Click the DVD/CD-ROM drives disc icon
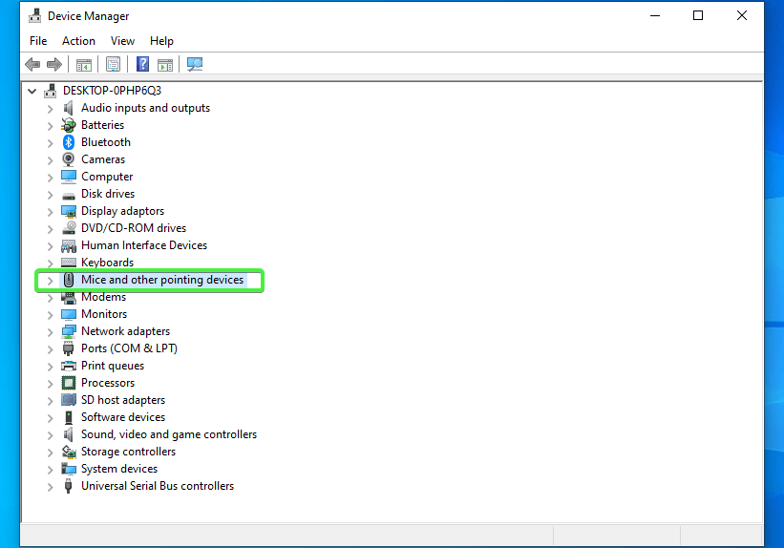The width and height of the screenshot is (784, 548). 69,228
